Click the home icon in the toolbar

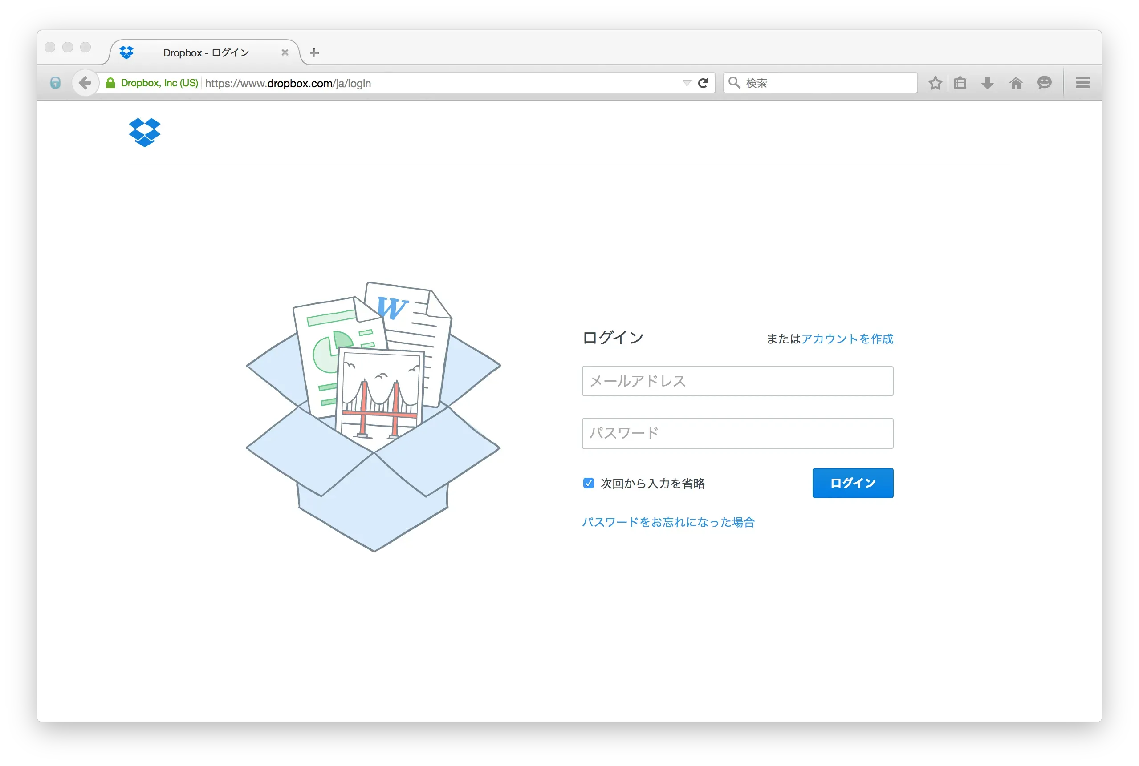click(x=1016, y=83)
